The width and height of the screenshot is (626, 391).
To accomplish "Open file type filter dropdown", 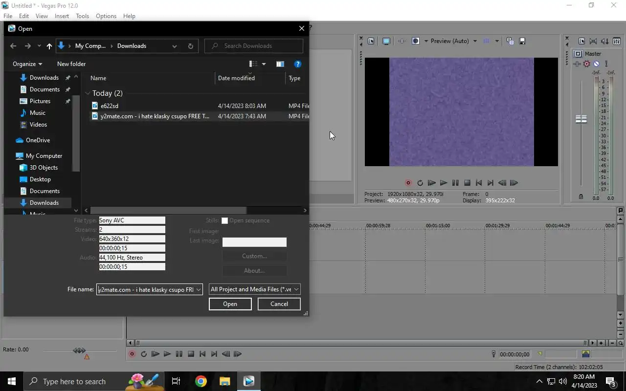I will (x=296, y=289).
